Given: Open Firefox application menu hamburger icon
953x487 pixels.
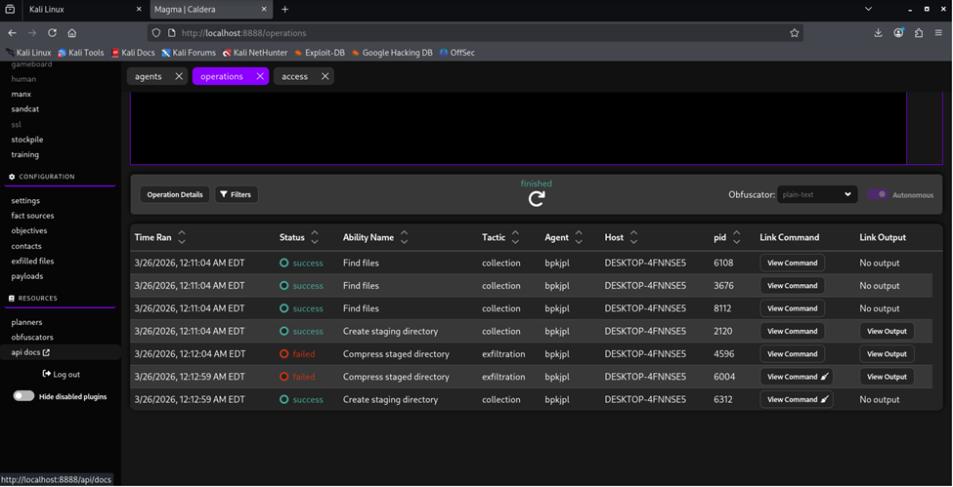Looking at the screenshot, I should (939, 32).
